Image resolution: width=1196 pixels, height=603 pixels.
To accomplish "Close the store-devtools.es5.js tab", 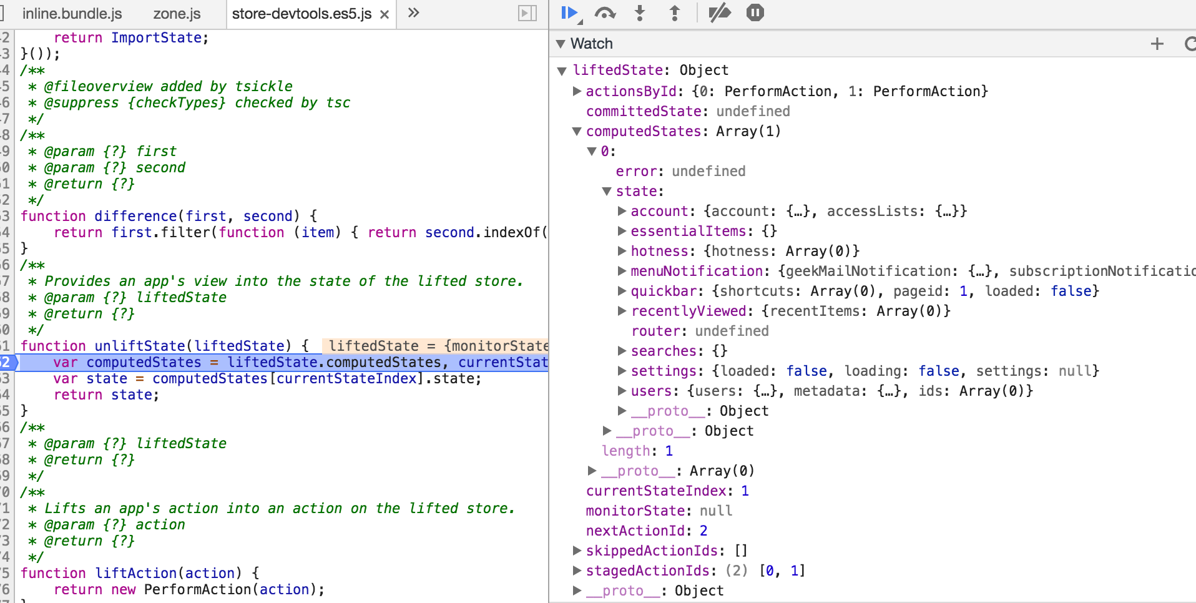I will tap(385, 14).
